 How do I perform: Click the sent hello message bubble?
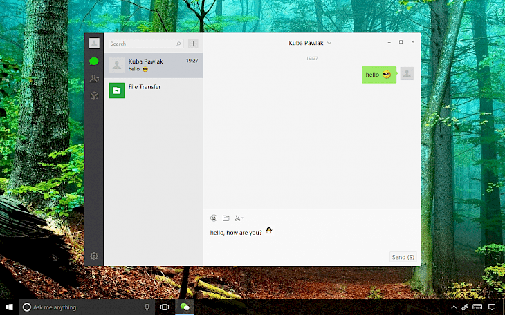tap(379, 75)
